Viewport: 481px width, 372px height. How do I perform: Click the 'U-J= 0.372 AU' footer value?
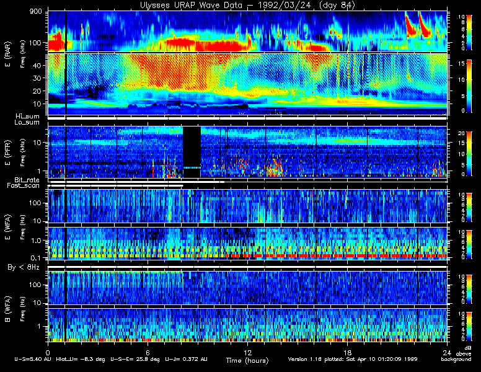(x=186, y=359)
